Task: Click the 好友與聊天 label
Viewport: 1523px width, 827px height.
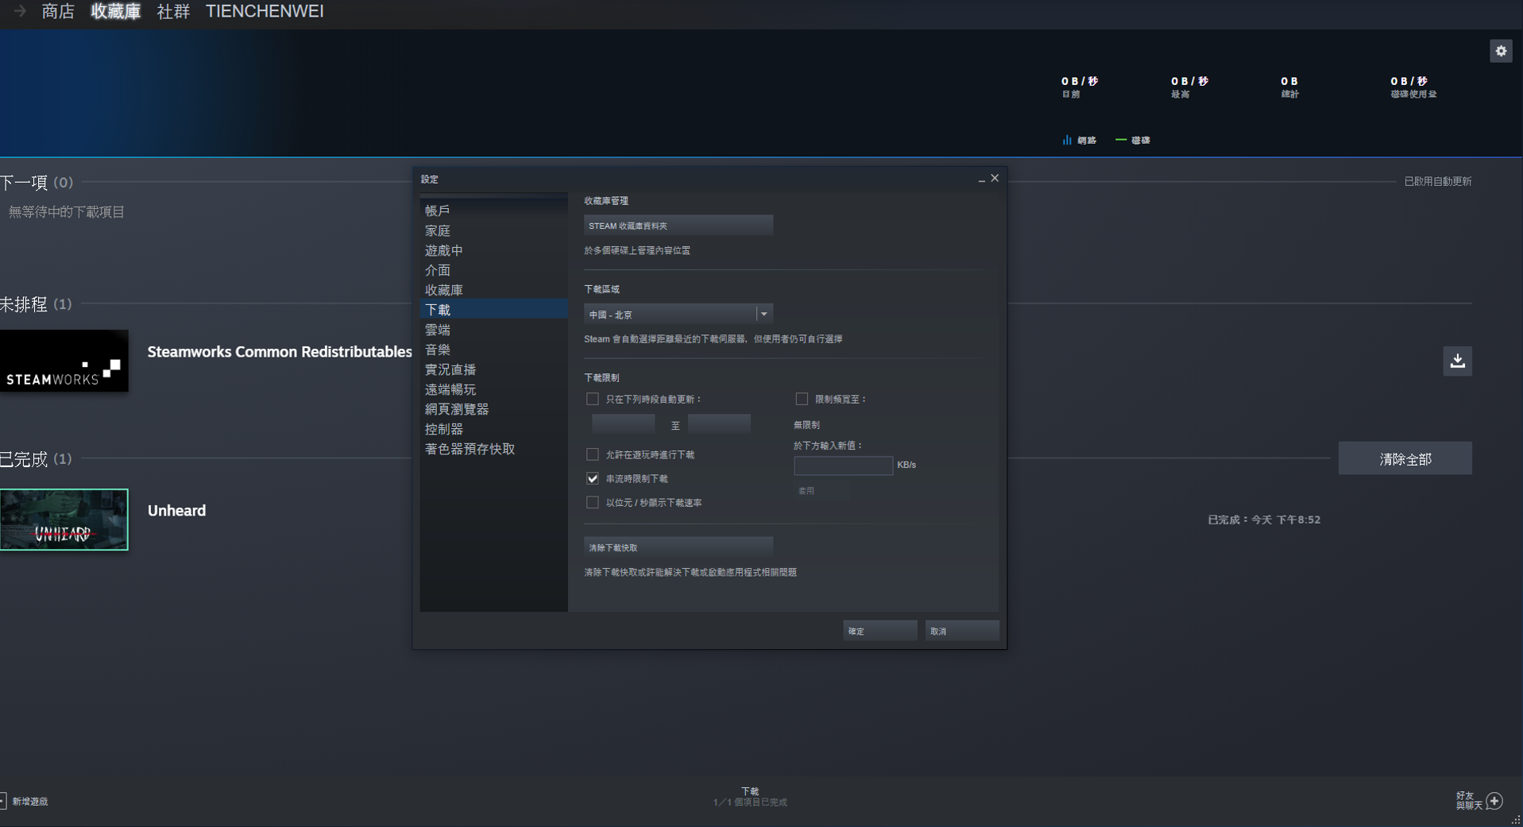Action: pyautogui.click(x=1469, y=801)
